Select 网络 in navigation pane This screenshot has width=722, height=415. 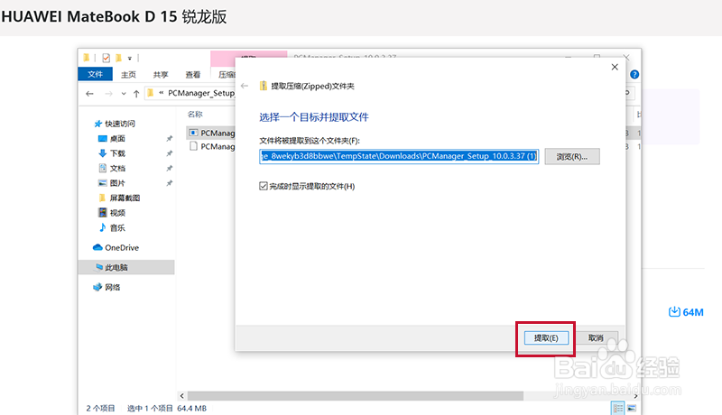coord(112,287)
